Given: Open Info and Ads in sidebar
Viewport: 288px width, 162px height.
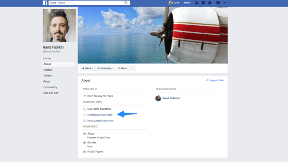Looking at the screenshot, I should pos(51,93).
